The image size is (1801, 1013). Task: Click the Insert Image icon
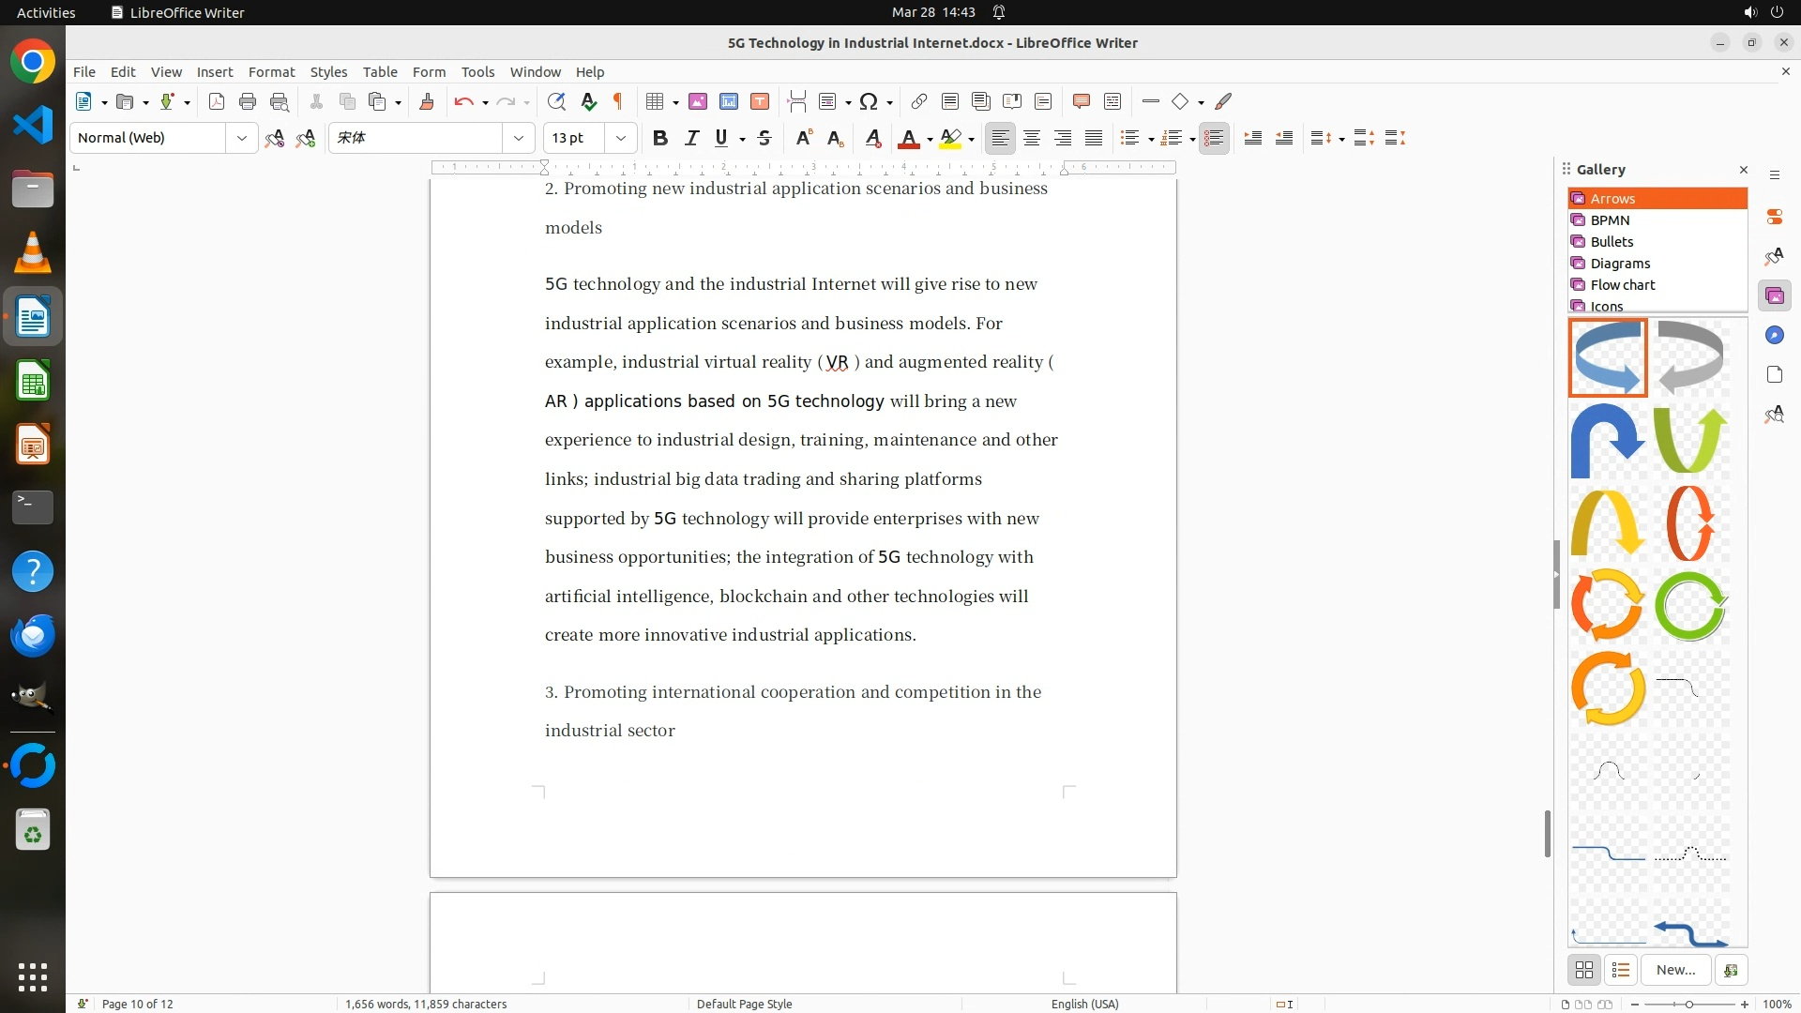[x=697, y=101]
